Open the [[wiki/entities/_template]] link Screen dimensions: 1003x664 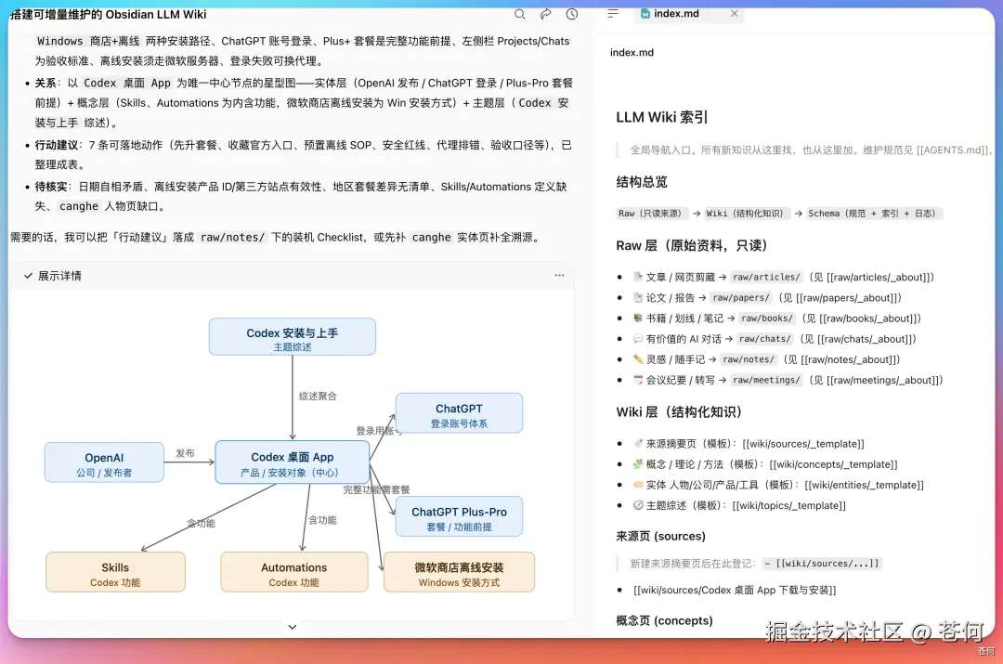pos(865,484)
